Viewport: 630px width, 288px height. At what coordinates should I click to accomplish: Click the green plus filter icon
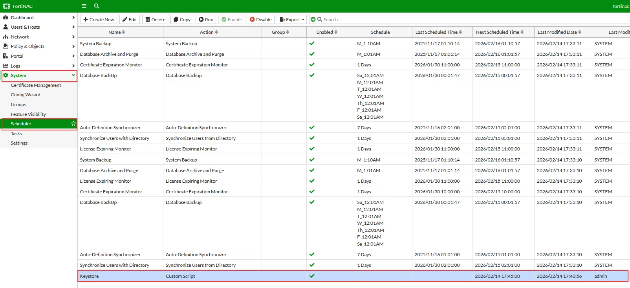(313, 19)
